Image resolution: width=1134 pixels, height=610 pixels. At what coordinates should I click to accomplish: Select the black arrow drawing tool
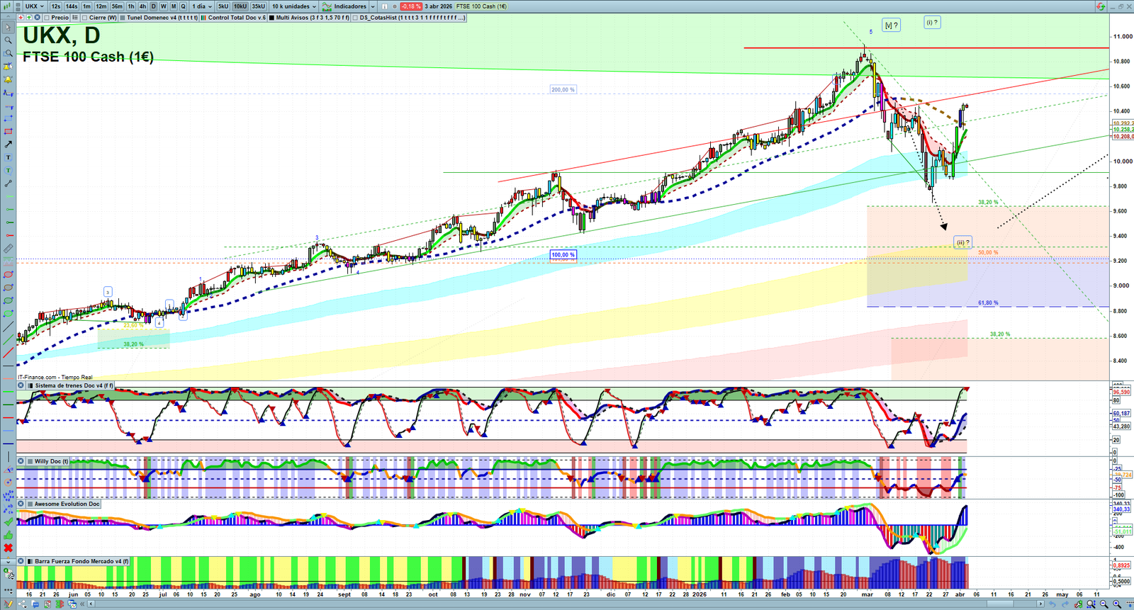(x=8, y=145)
